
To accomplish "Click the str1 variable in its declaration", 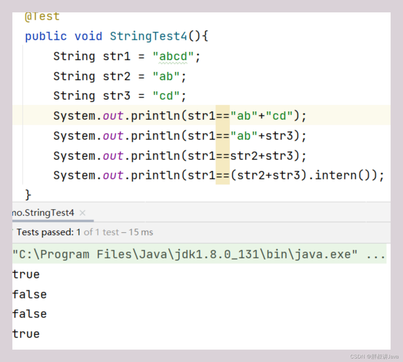I will click(x=117, y=56).
